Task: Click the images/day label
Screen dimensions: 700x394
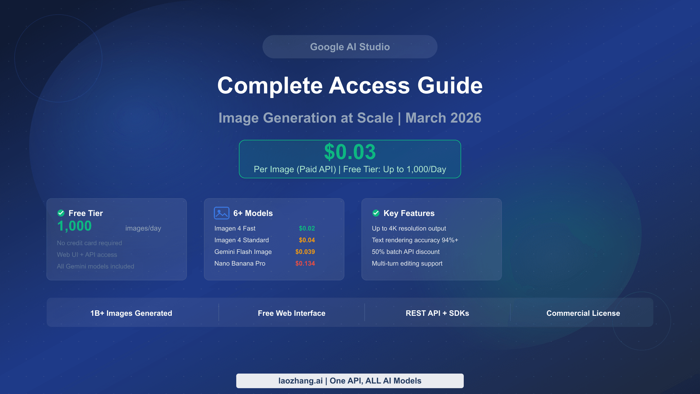Action: point(143,228)
